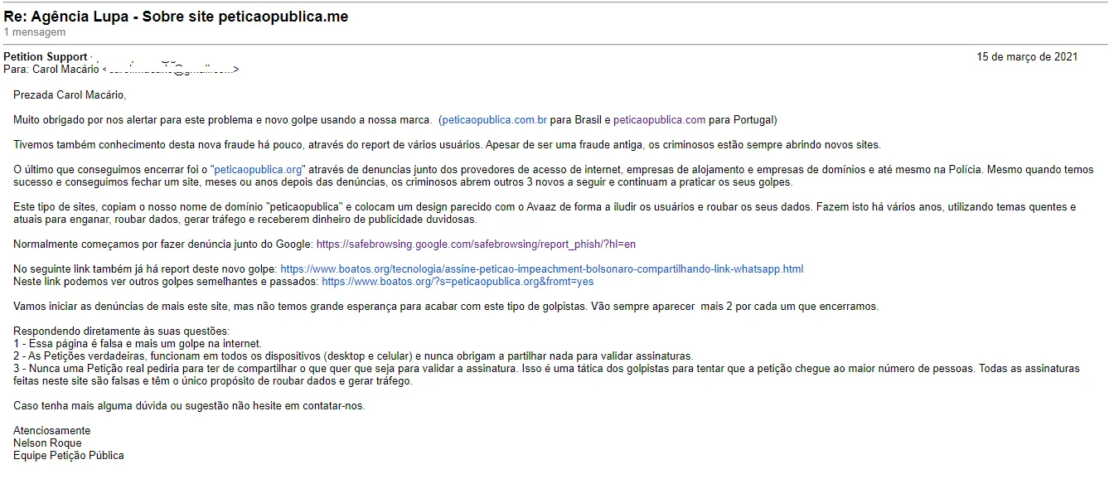Click the signature 'Equipe Petição Pública'
The width and height of the screenshot is (1109, 479).
coord(69,456)
